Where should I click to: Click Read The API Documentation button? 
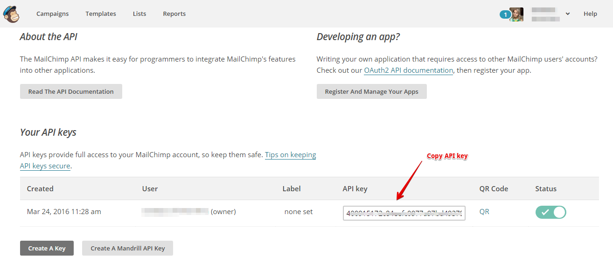[71, 91]
